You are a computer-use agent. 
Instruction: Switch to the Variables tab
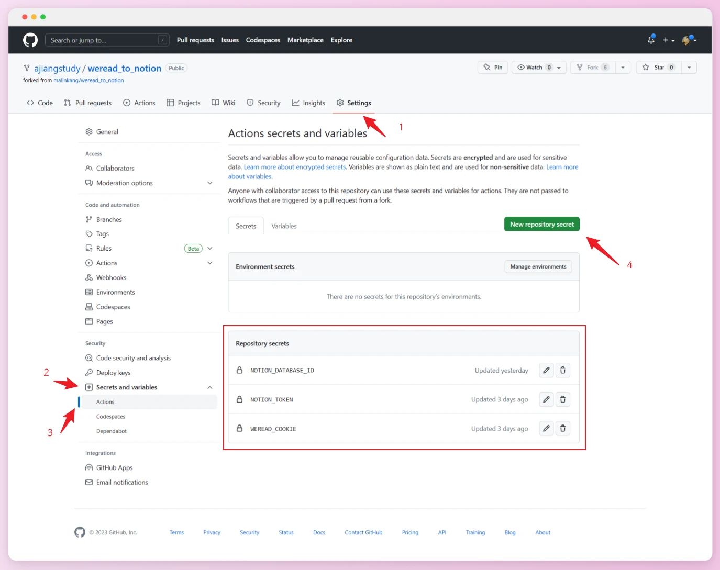pos(284,226)
